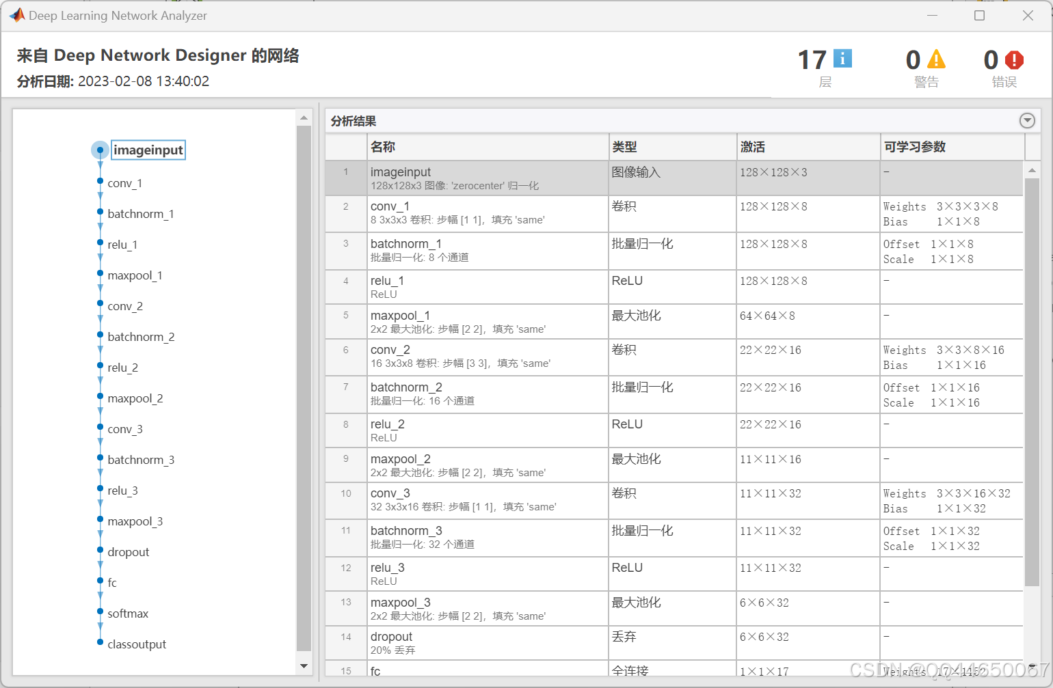This screenshot has width=1053, height=688.
Task: Click the 激活 column header
Action: [x=809, y=147]
